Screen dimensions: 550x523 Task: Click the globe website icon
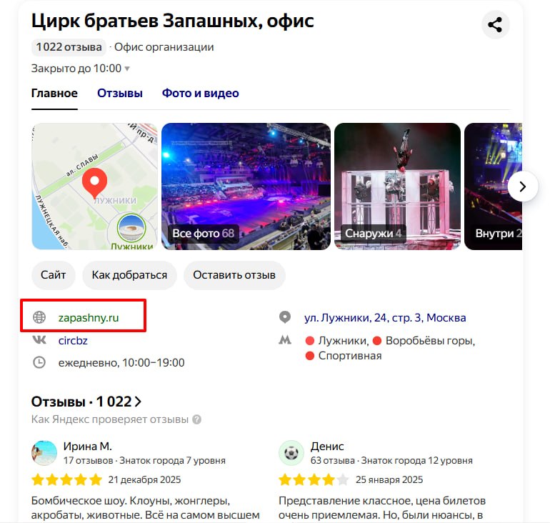(39, 317)
